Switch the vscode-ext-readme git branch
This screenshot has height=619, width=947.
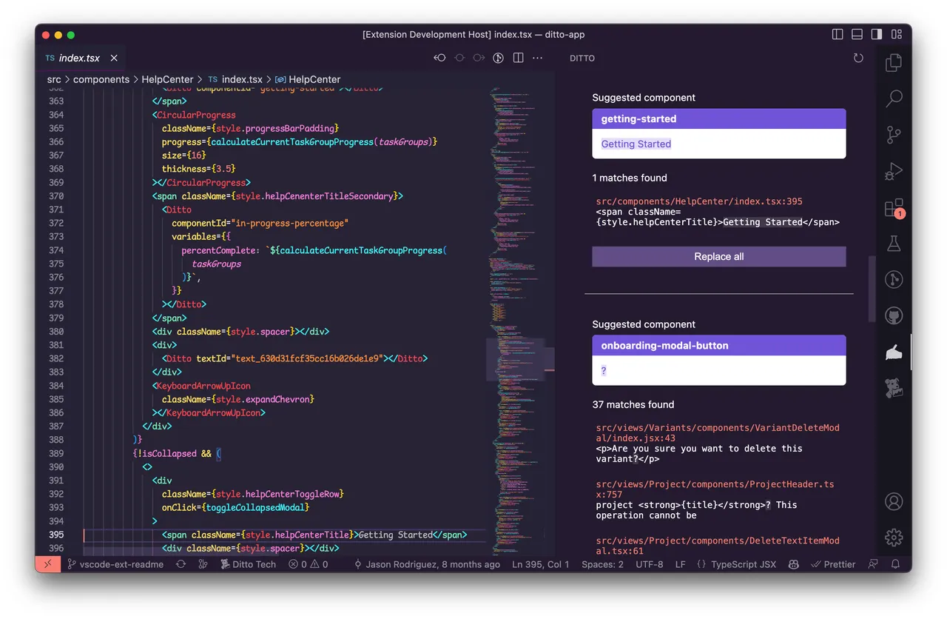[x=115, y=564]
